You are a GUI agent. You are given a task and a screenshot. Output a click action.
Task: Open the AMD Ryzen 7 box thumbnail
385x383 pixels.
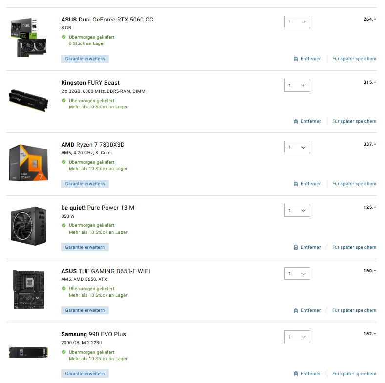(x=28, y=163)
